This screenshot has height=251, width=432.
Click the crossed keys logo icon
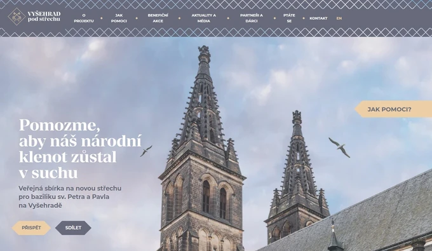[x=17, y=17]
